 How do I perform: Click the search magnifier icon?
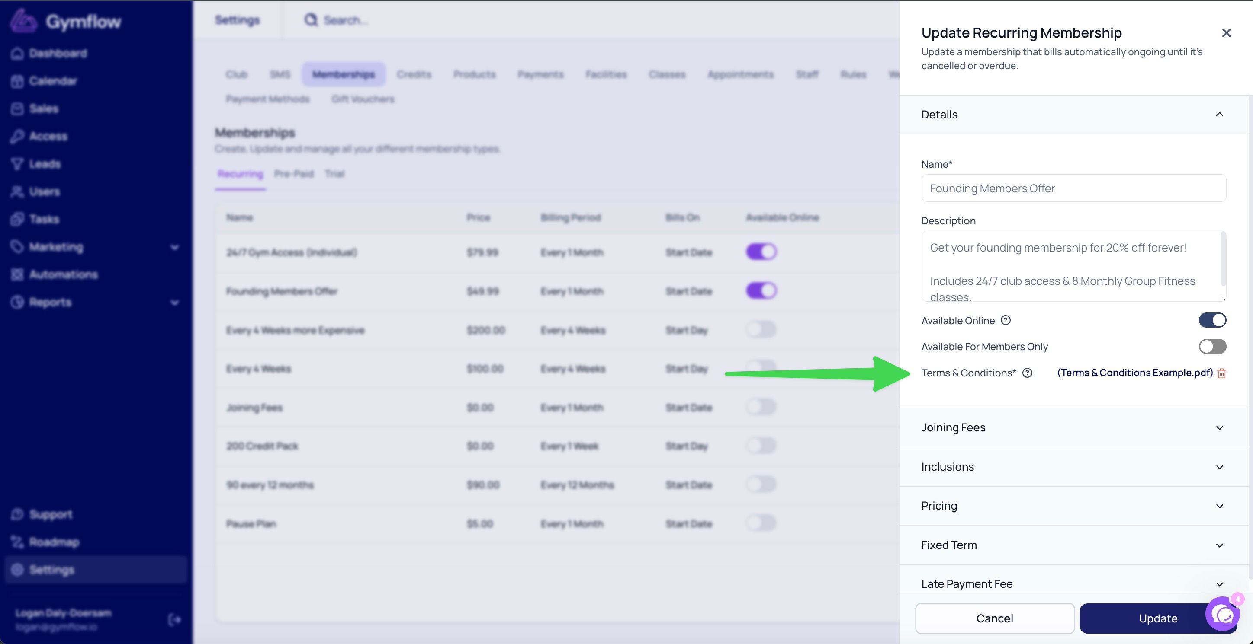311,20
